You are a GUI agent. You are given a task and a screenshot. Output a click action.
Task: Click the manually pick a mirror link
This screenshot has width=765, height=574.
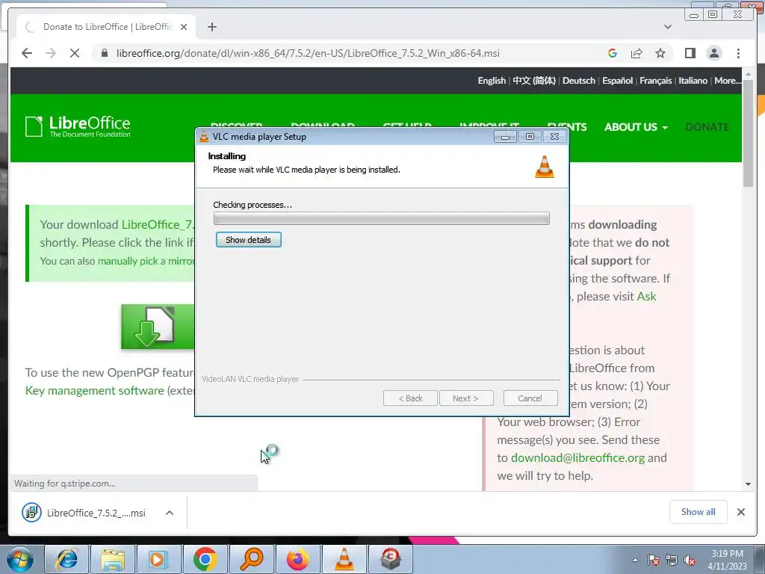click(146, 261)
